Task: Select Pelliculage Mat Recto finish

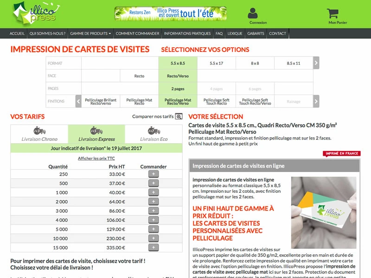Action: pyautogui.click(x=140, y=101)
